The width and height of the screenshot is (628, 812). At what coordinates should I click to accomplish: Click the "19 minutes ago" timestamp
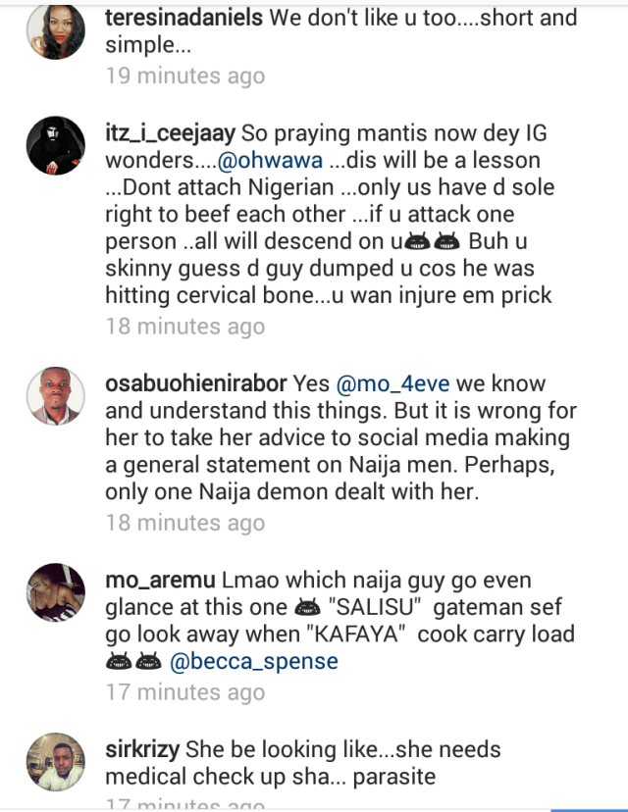(185, 76)
